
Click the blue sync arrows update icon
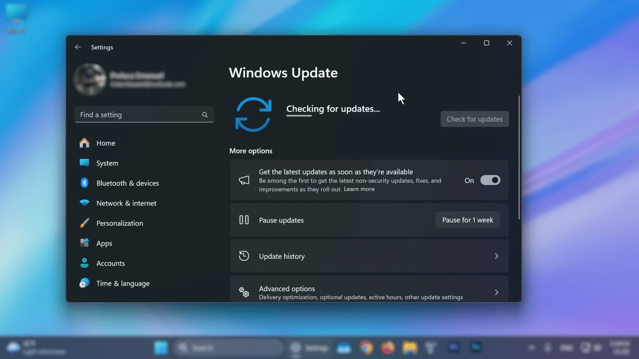pyautogui.click(x=254, y=115)
